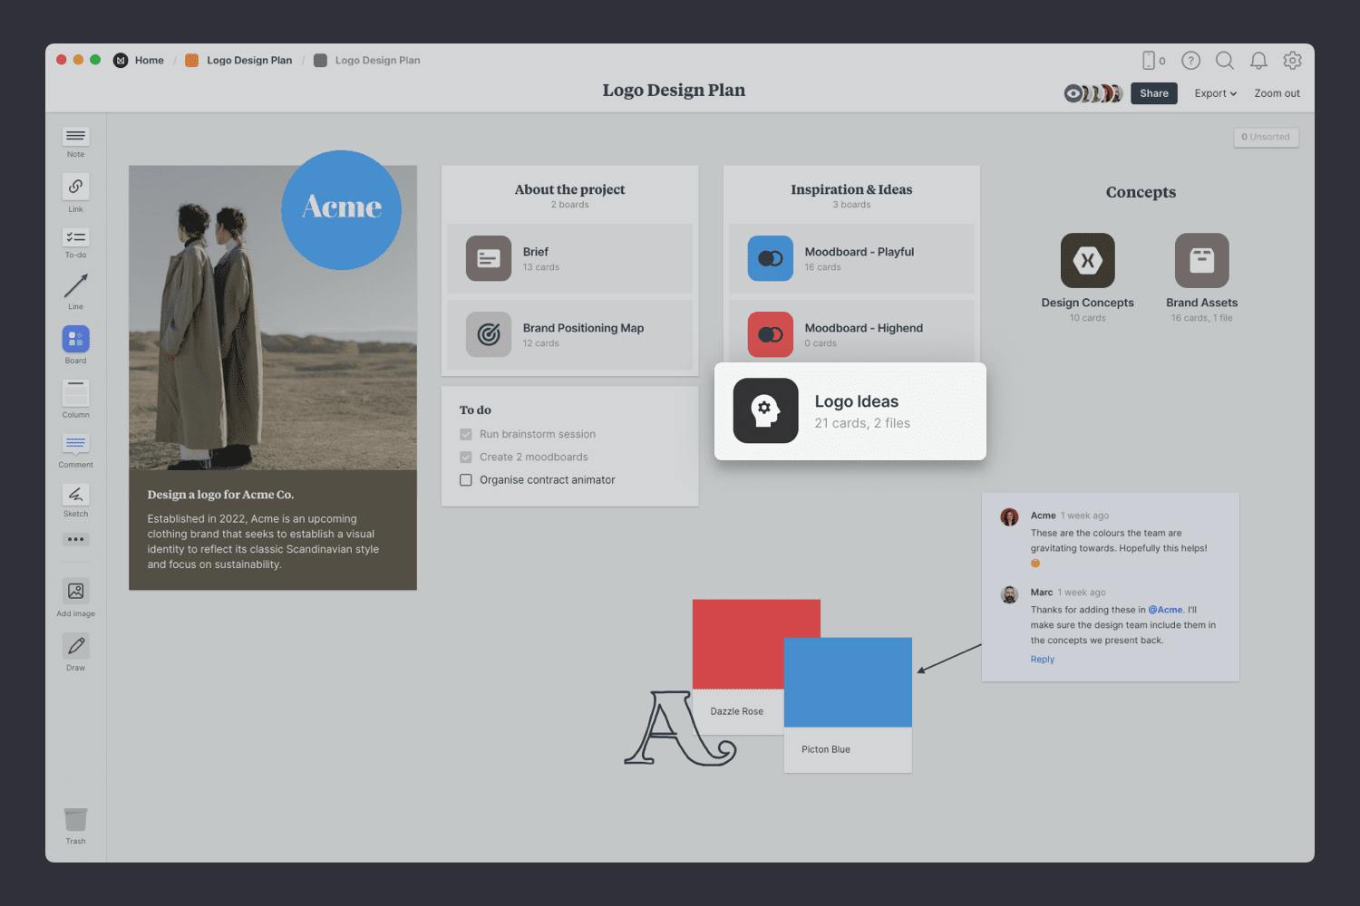Show more tools via three dots
Image resolution: width=1360 pixels, height=906 pixels.
(x=75, y=539)
